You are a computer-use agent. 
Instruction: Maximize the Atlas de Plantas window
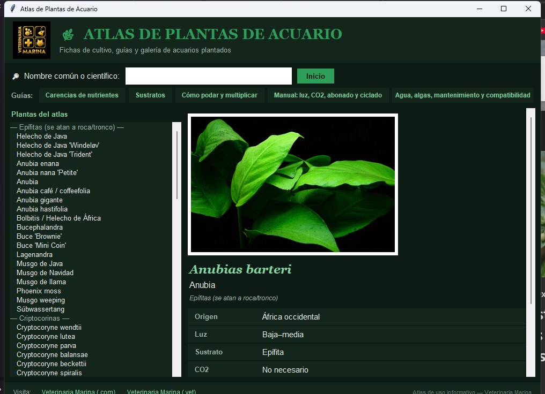click(504, 9)
